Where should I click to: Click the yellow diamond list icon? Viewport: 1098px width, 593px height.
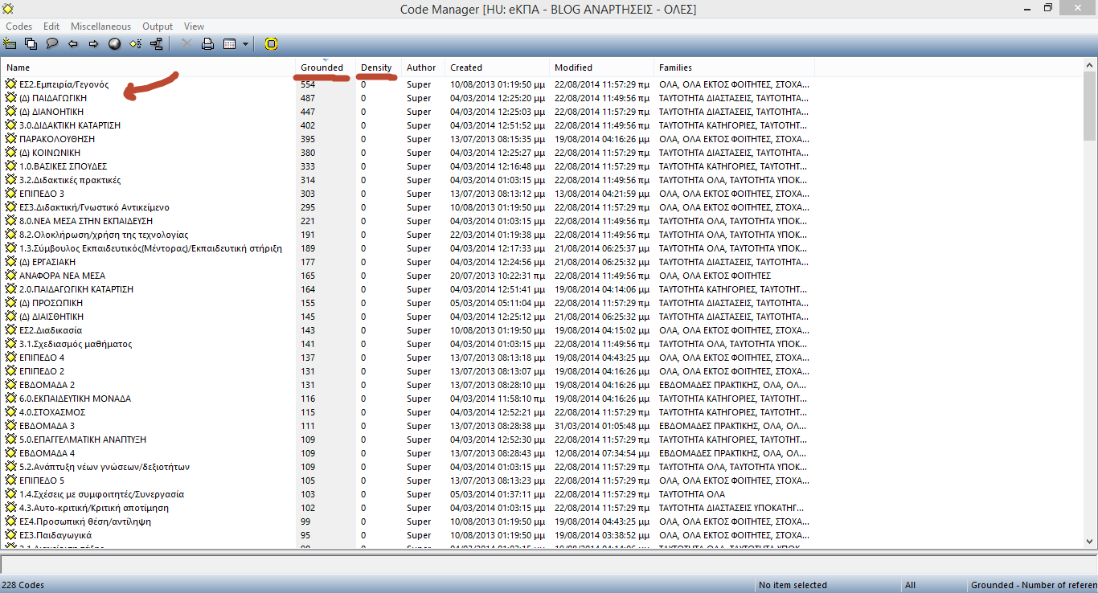[x=135, y=44]
